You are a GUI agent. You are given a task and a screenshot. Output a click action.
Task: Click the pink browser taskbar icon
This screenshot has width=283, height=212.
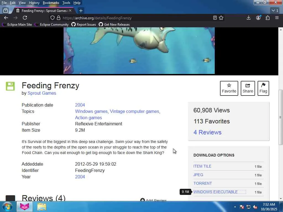[x=25, y=206]
